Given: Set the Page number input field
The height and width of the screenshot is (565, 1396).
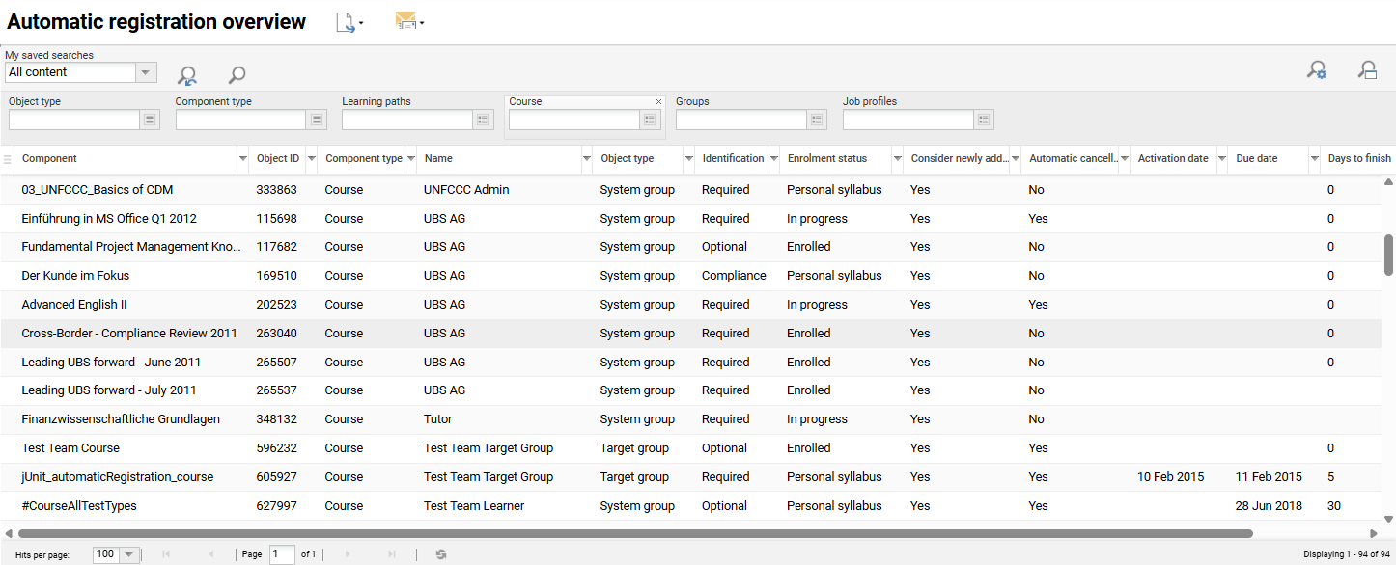Looking at the screenshot, I should tap(281, 554).
